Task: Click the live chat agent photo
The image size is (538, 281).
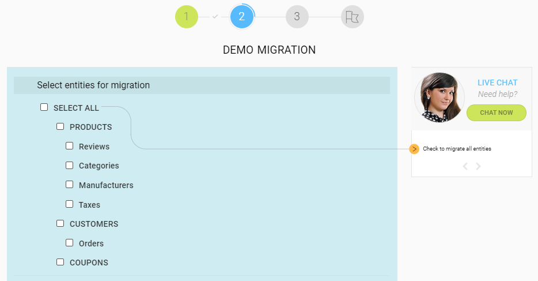Action: (x=440, y=97)
